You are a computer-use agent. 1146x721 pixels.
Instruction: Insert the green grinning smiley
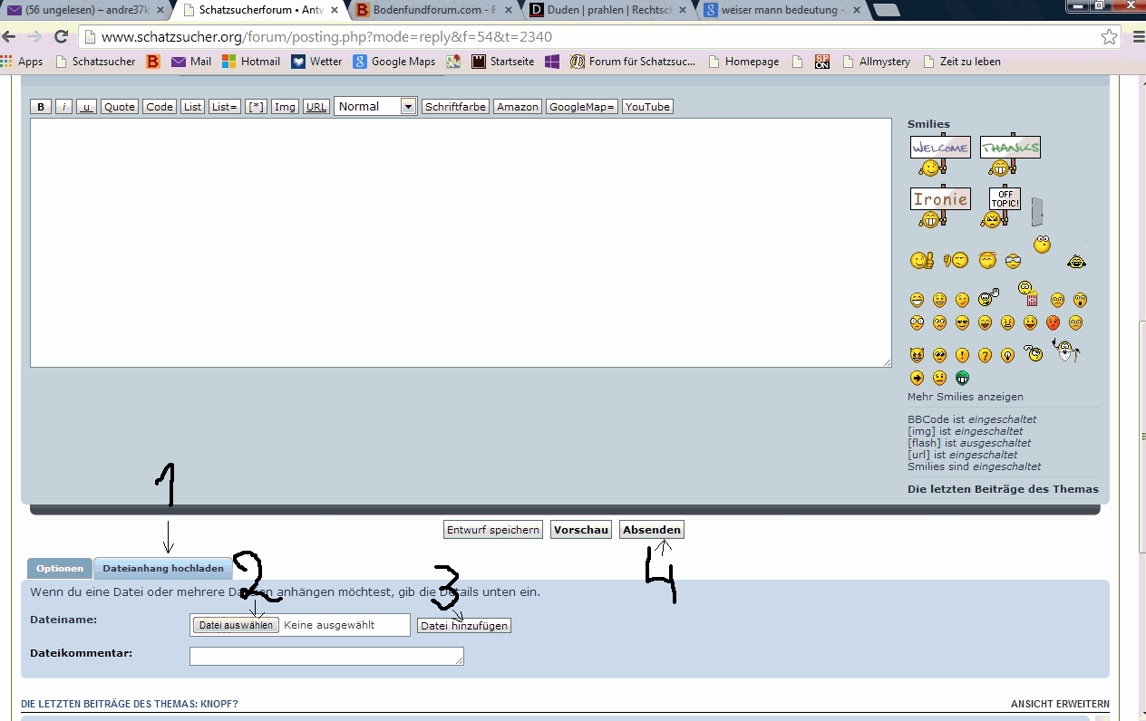tap(962, 378)
